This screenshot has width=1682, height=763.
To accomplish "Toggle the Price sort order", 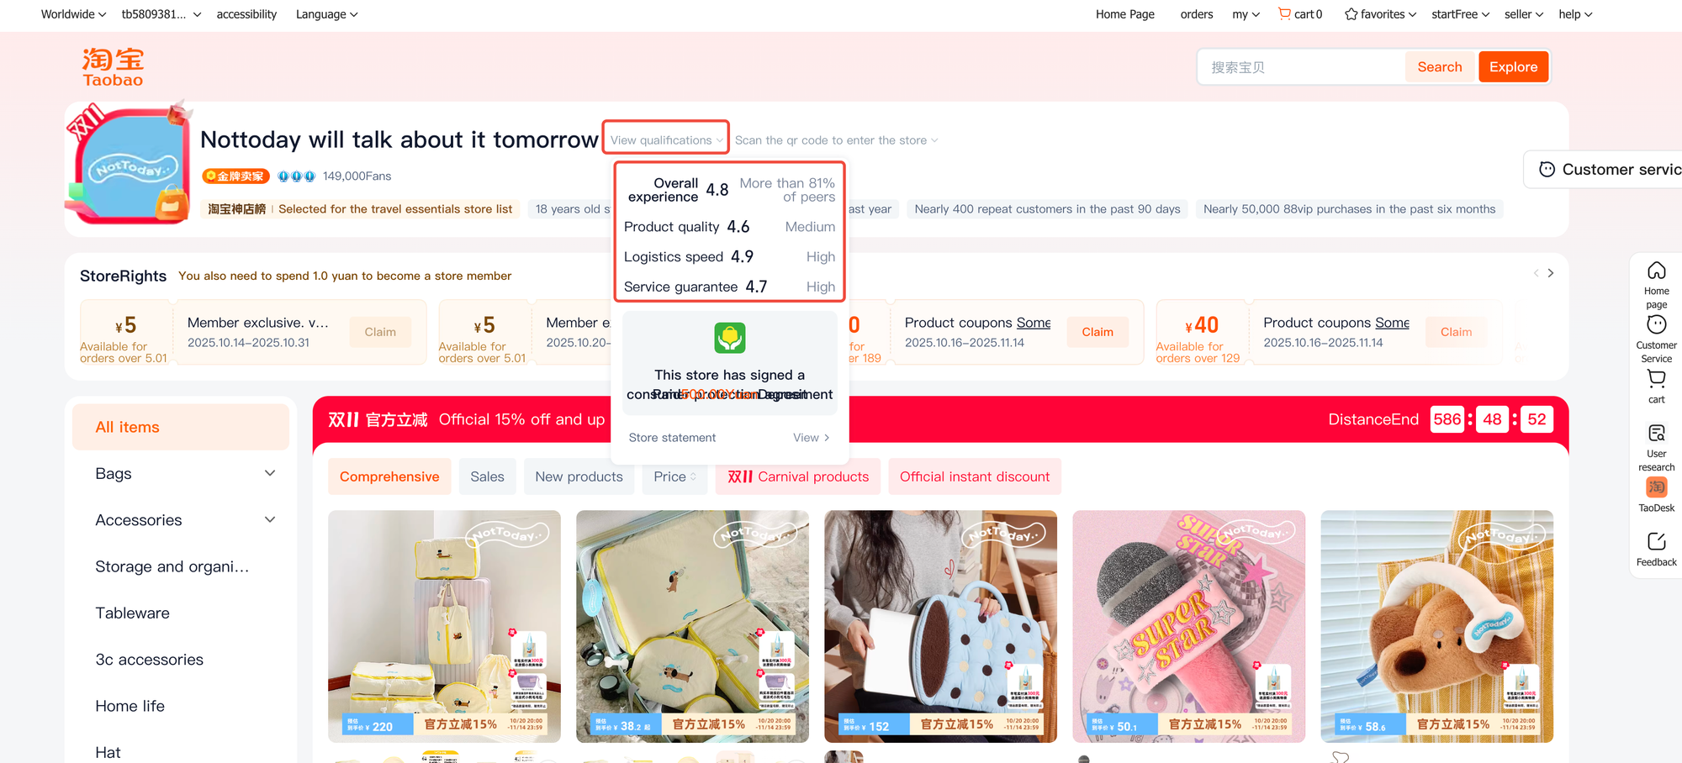I will click(675, 476).
